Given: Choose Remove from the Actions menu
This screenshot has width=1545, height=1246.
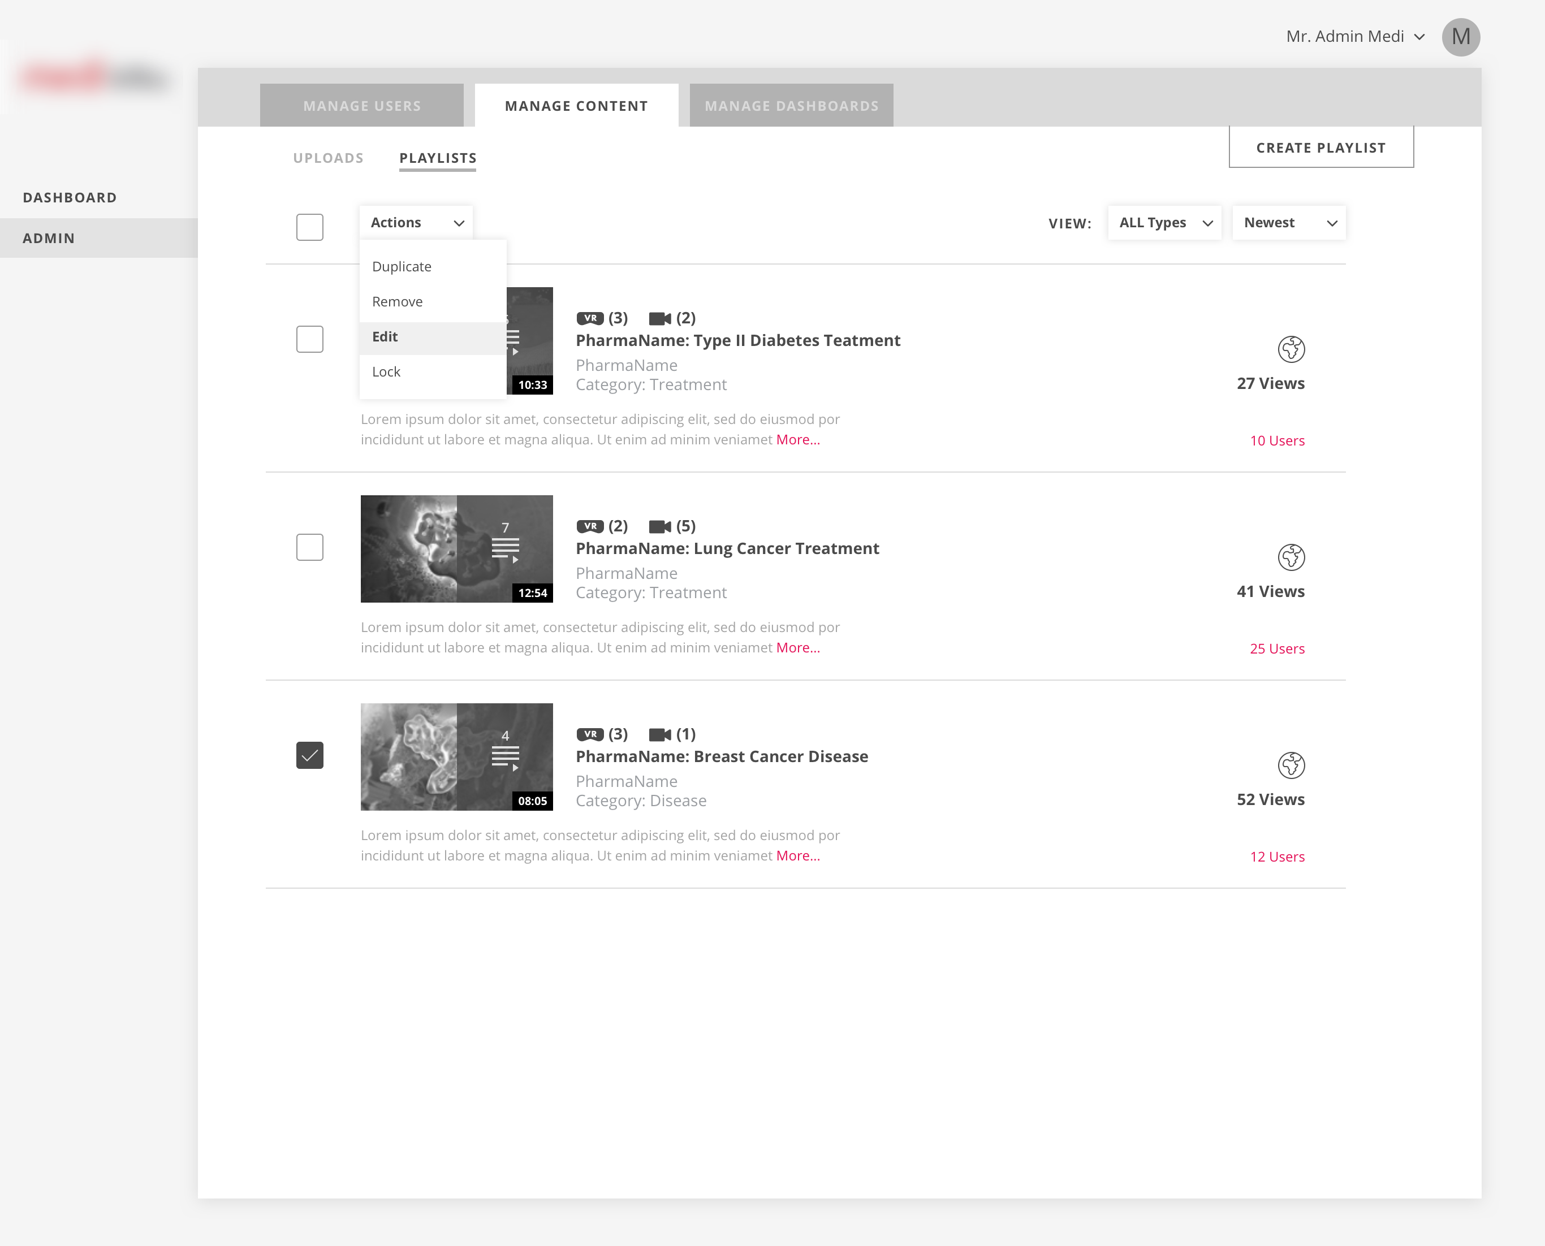Looking at the screenshot, I should [x=433, y=301].
